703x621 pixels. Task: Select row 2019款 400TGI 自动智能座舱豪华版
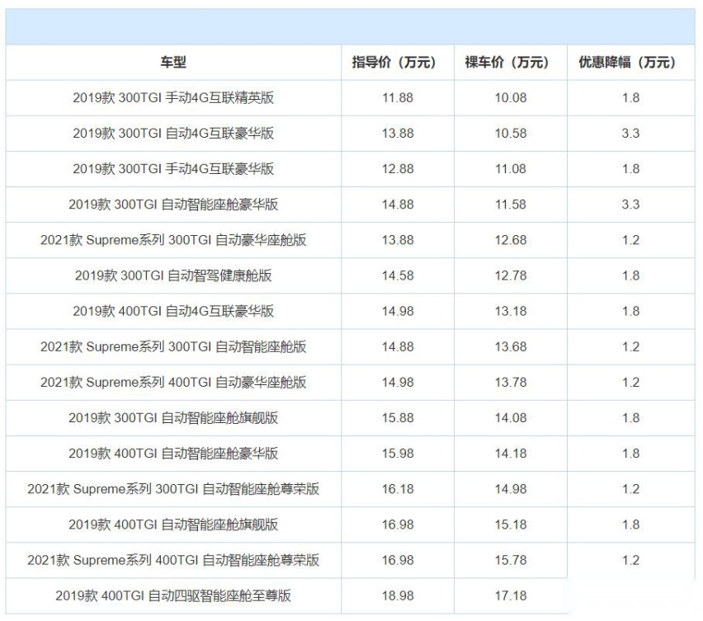(350, 454)
